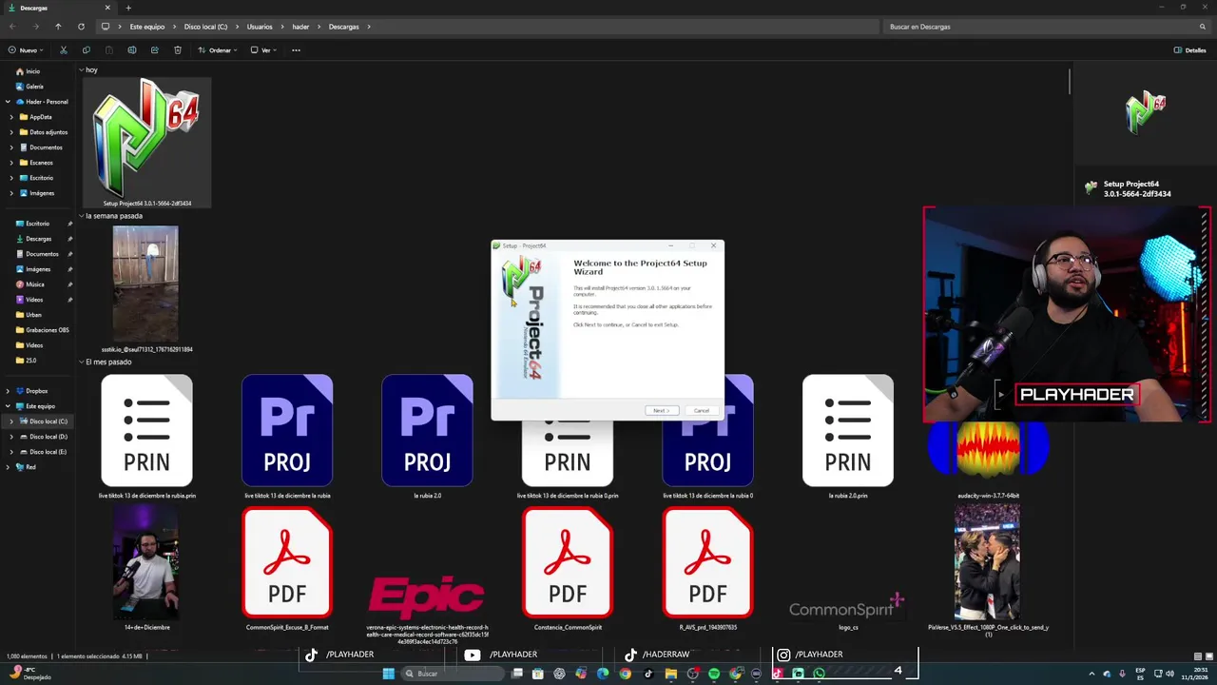Click 'Disco local (C:)' in the breadcrumb
Image resolution: width=1217 pixels, height=685 pixels.
[x=205, y=27]
